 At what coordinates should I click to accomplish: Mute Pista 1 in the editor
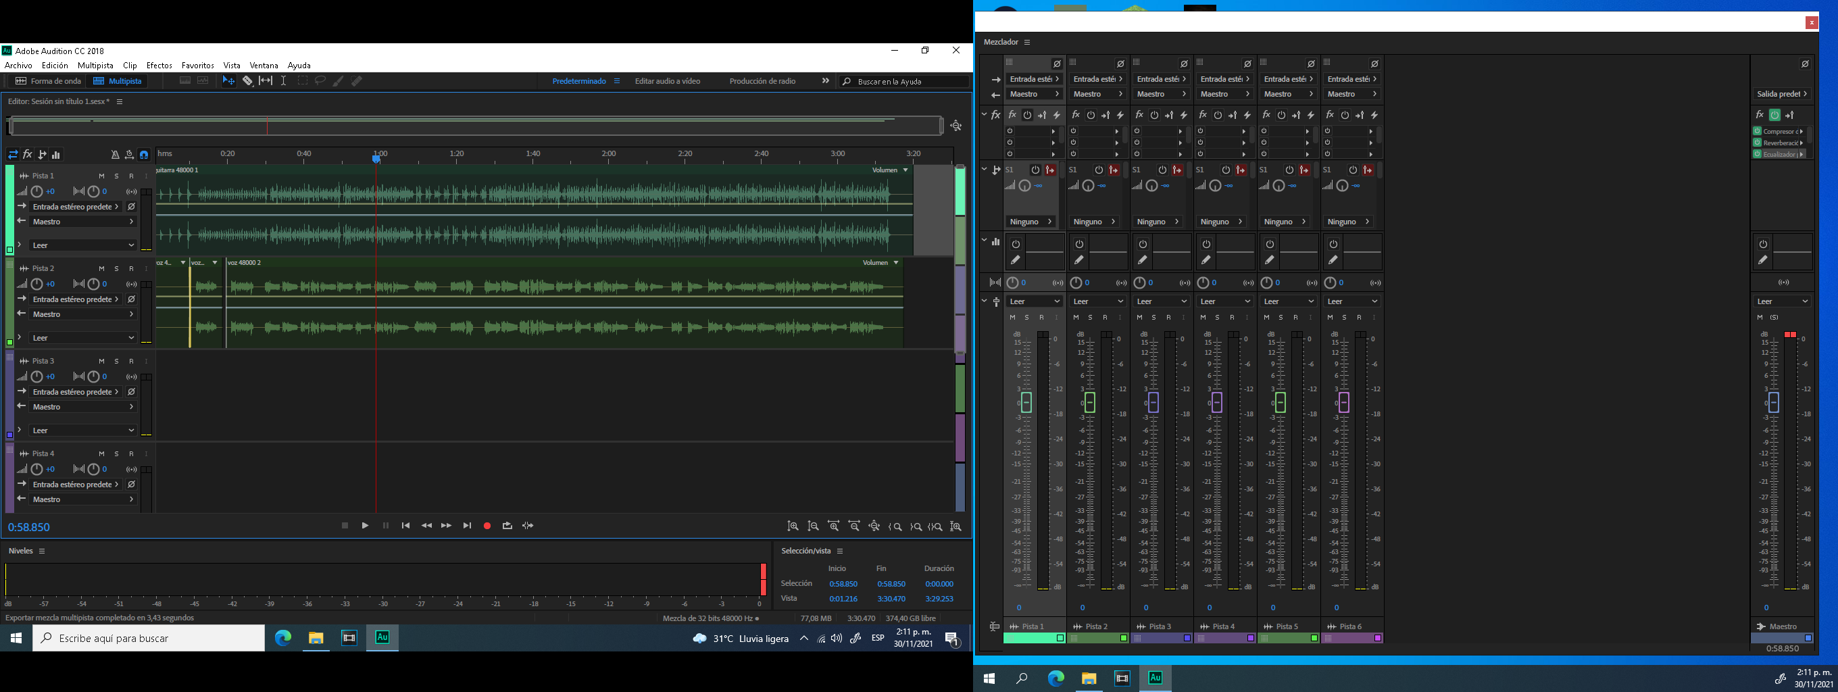point(101,176)
